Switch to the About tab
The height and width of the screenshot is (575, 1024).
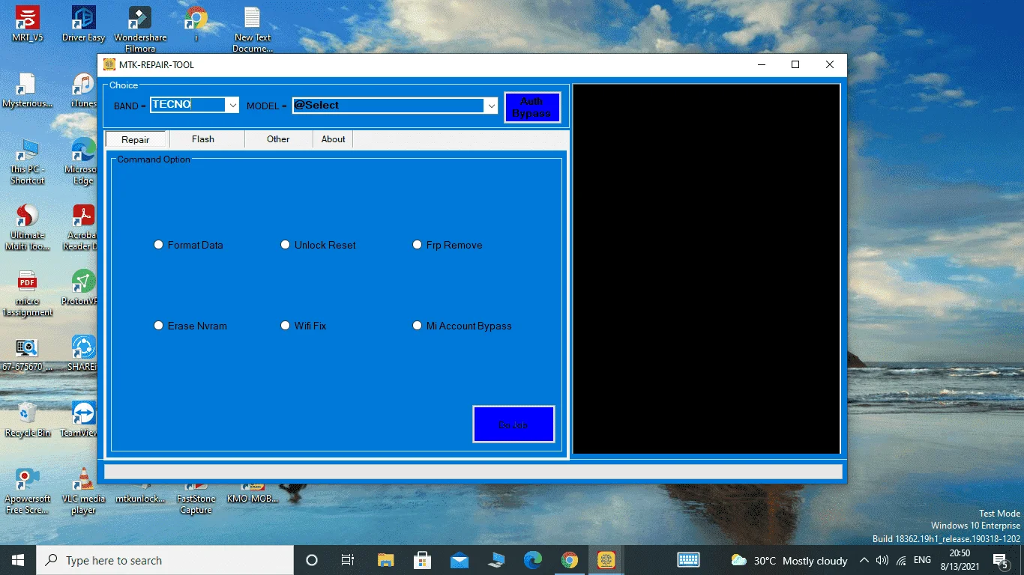[334, 139]
